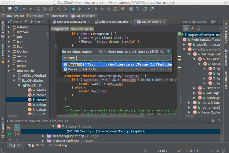Viewport: 229px width, 153px height.
Task: Click the inspection profile icon in the status bar
Action: click(x=223, y=150)
